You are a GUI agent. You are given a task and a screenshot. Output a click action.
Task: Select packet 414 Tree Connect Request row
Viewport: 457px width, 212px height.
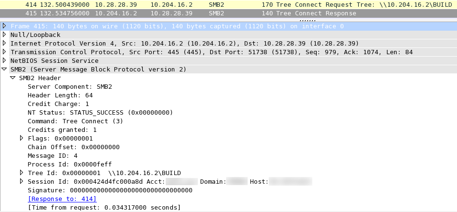228,5
